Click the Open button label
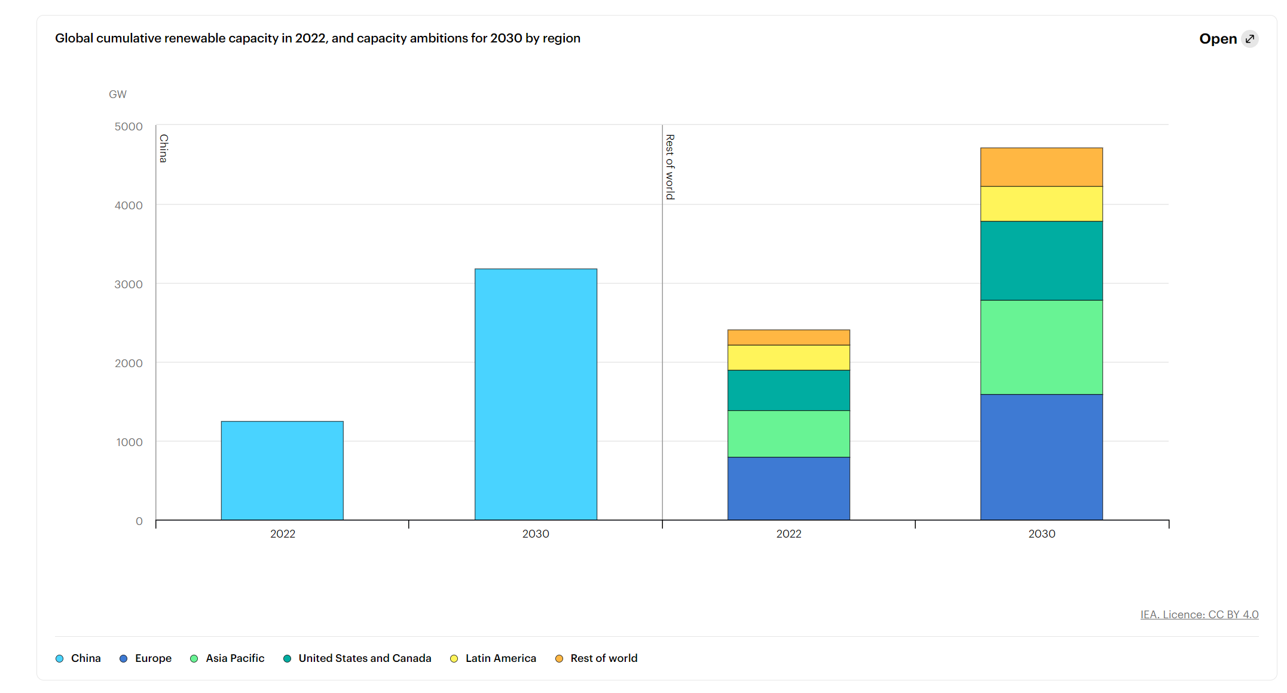 click(x=1218, y=39)
